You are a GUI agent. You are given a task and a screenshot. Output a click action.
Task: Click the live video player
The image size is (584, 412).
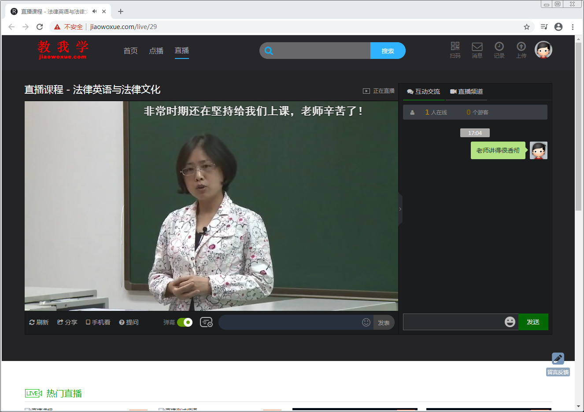point(211,206)
